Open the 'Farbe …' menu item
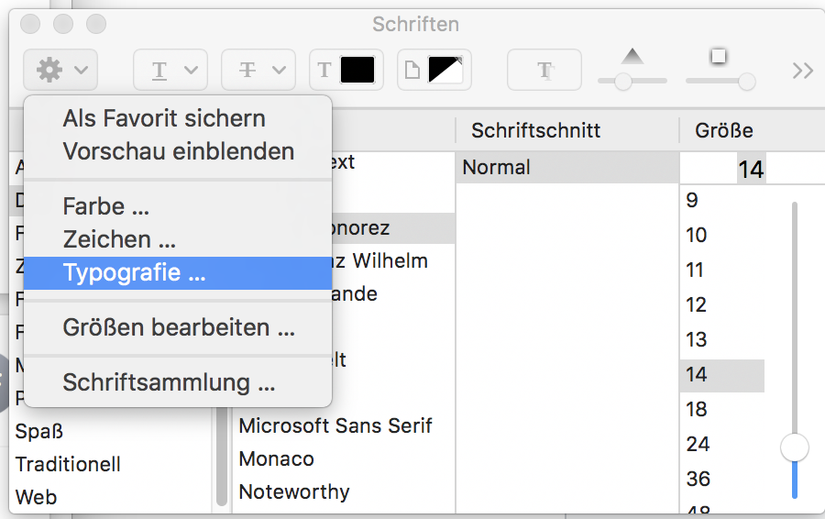Image resolution: width=825 pixels, height=519 pixels. click(105, 206)
